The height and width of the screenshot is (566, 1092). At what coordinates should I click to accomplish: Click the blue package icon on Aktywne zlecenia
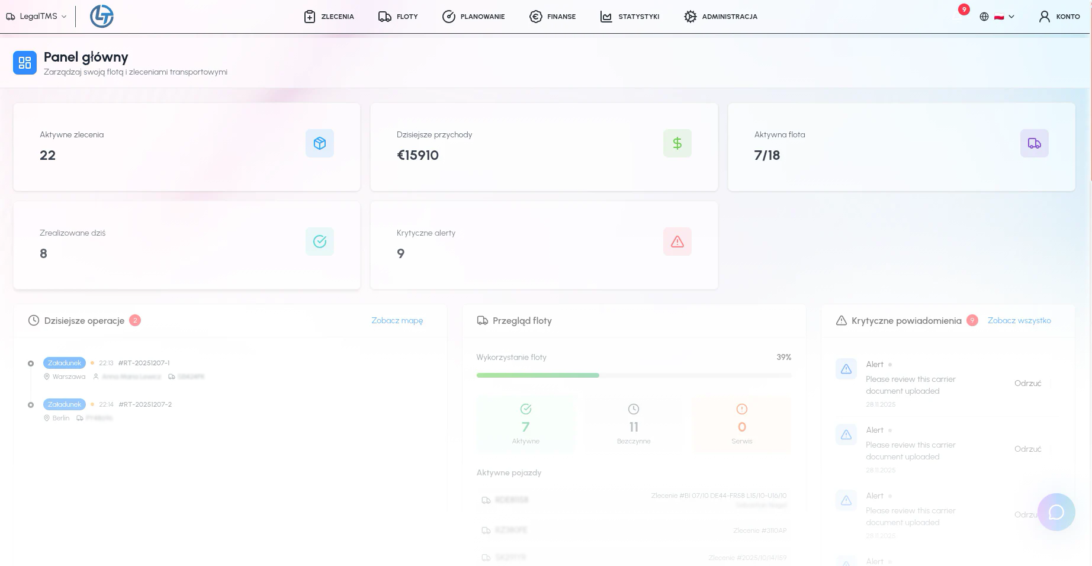320,143
